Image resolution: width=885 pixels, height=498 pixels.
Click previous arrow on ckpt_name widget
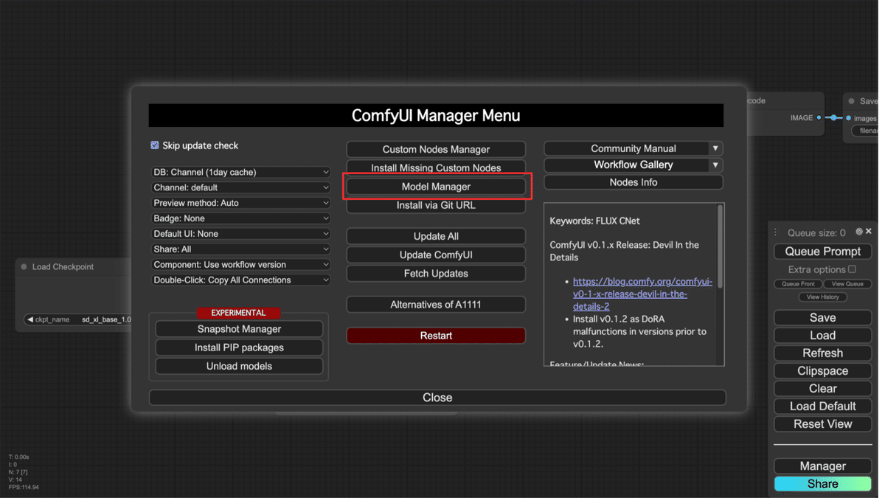point(30,319)
